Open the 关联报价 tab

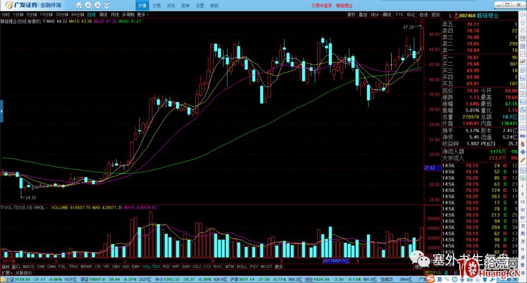pos(24,273)
